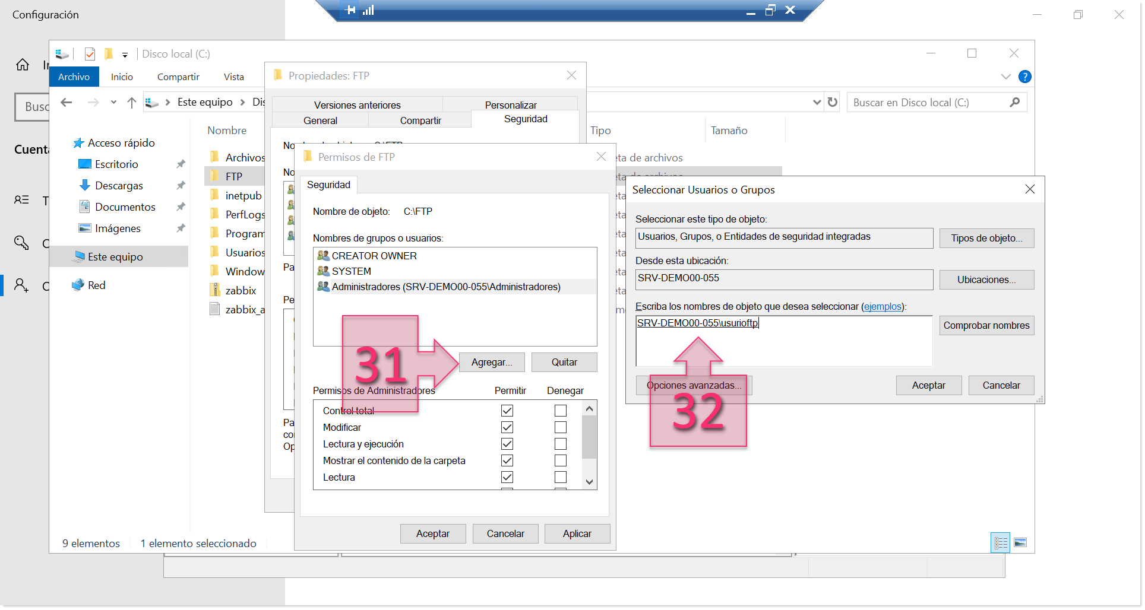1145x610 pixels.
Task: Click the back arrow in Explorer
Action: (x=67, y=103)
